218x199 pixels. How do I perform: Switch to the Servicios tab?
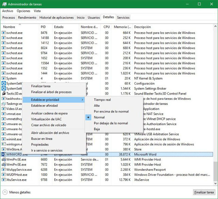pos(123,17)
